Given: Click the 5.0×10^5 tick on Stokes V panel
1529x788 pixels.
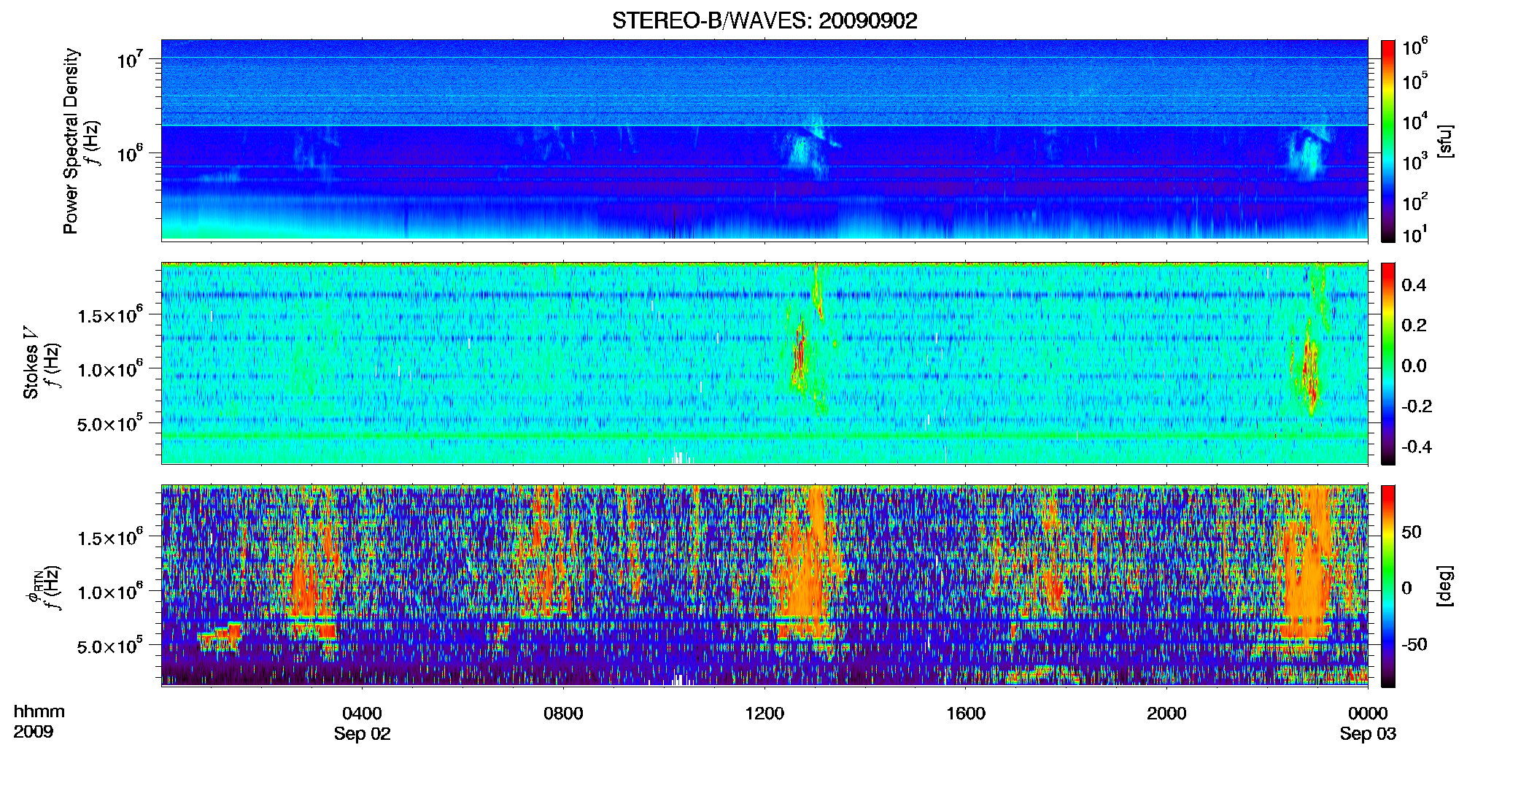Looking at the screenshot, I should [110, 423].
